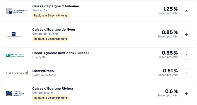The height and width of the screenshot is (105, 197).
Task: Open Caisse d'Epargne Riviera arrow button
Action: [186, 94]
